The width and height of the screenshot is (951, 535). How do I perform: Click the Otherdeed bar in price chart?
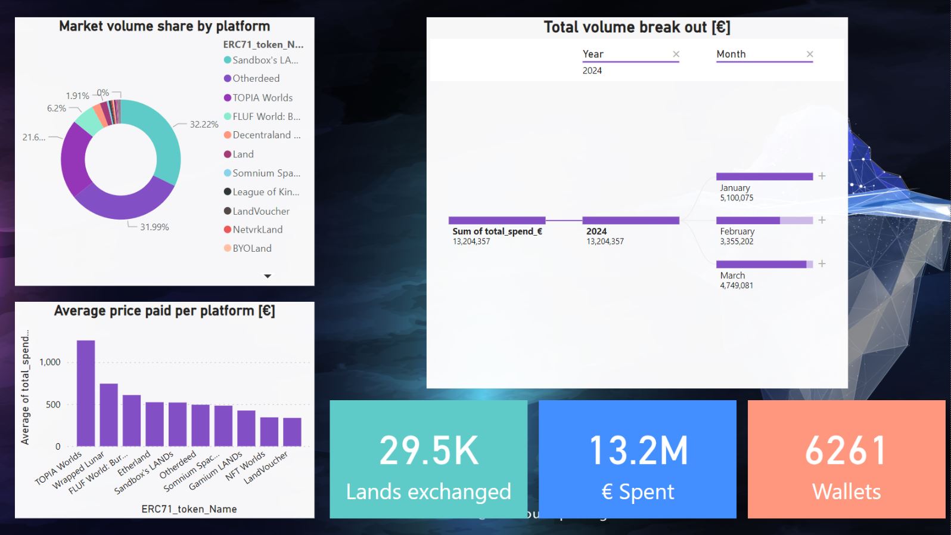(200, 425)
